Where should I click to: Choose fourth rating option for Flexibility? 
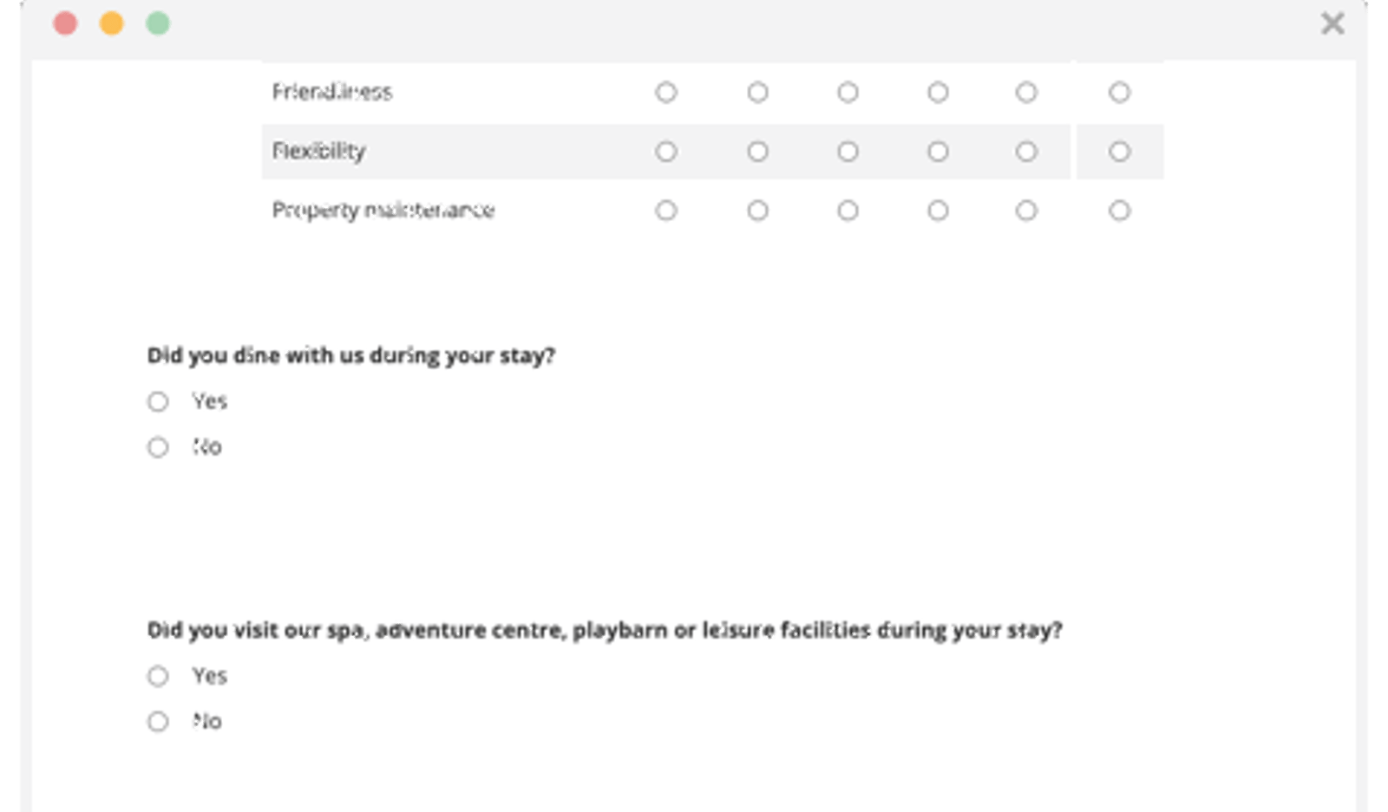coord(938,152)
